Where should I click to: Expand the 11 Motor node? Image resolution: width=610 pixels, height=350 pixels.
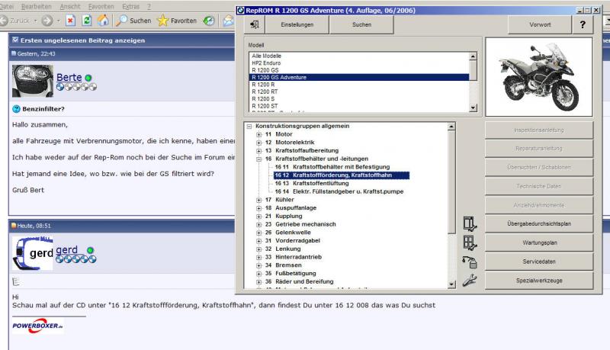tap(259, 134)
